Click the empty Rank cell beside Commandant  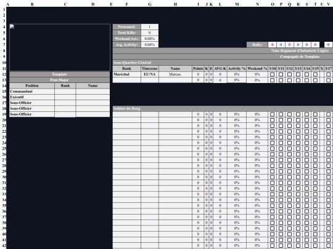click(x=65, y=91)
